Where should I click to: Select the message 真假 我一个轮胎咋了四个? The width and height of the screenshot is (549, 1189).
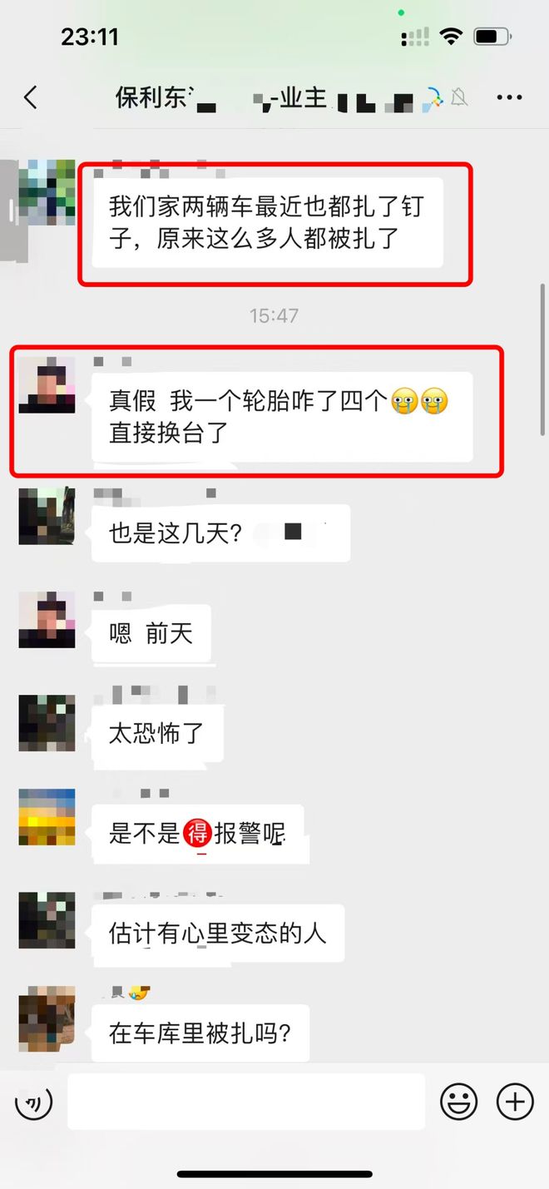tap(282, 417)
